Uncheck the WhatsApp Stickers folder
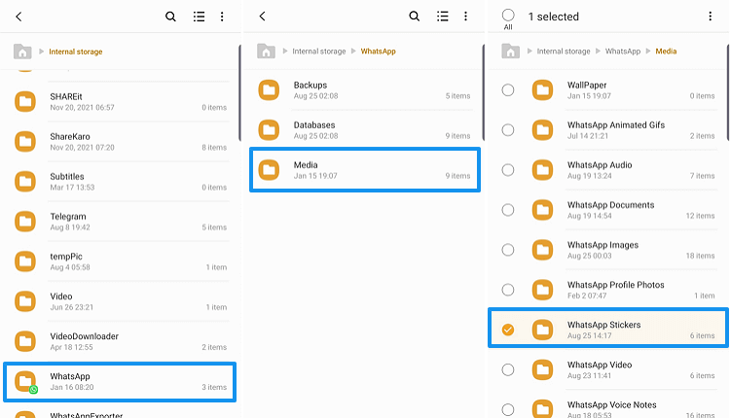 point(508,330)
